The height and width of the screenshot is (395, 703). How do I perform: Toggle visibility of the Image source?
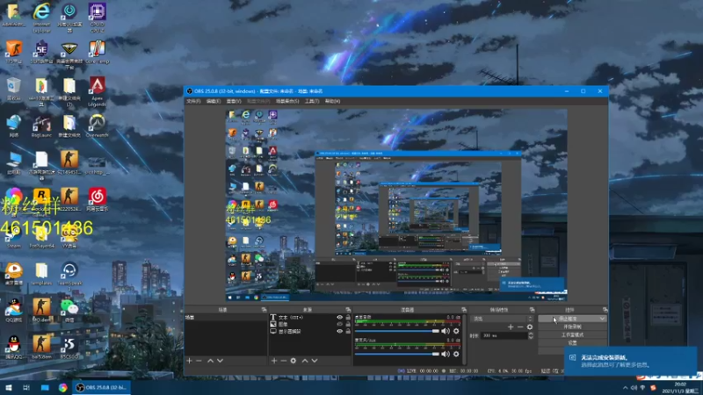pyautogui.click(x=339, y=324)
